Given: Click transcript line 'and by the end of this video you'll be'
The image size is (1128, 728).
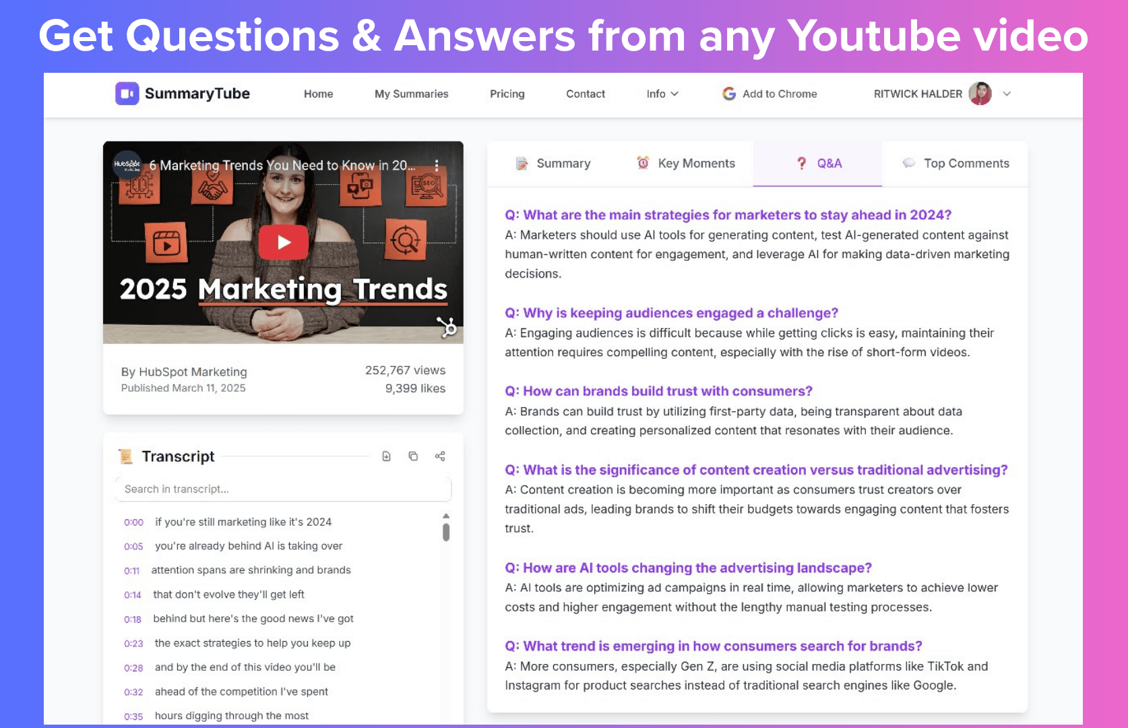Looking at the screenshot, I should click(x=245, y=667).
